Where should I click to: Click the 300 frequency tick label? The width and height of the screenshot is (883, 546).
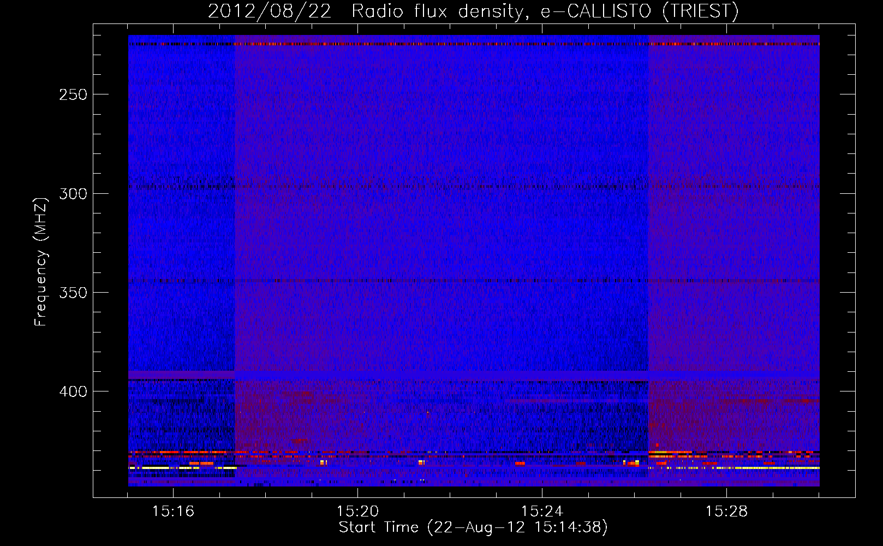[x=73, y=194]
